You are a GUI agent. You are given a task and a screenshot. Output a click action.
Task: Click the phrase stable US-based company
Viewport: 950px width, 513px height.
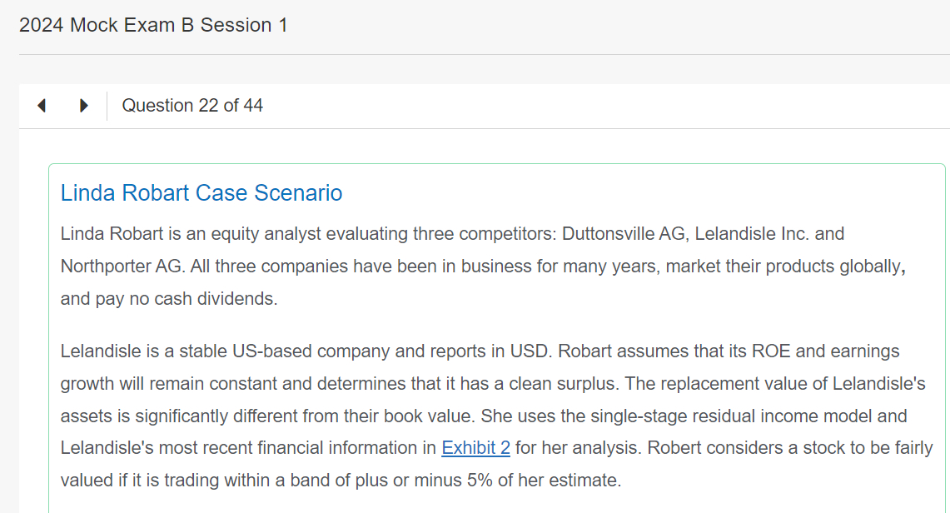click(276, 351)
